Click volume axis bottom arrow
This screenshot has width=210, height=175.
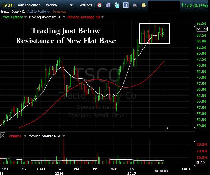[195, 165]
